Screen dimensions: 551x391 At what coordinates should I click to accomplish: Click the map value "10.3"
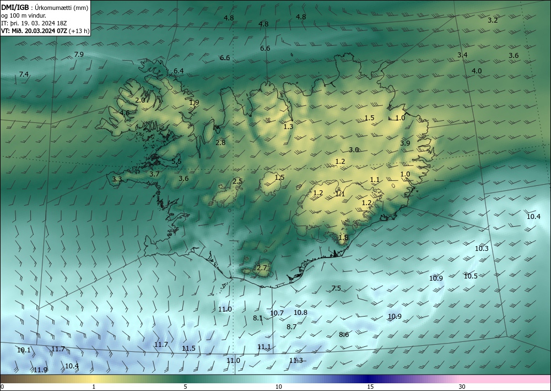(482, 249)
